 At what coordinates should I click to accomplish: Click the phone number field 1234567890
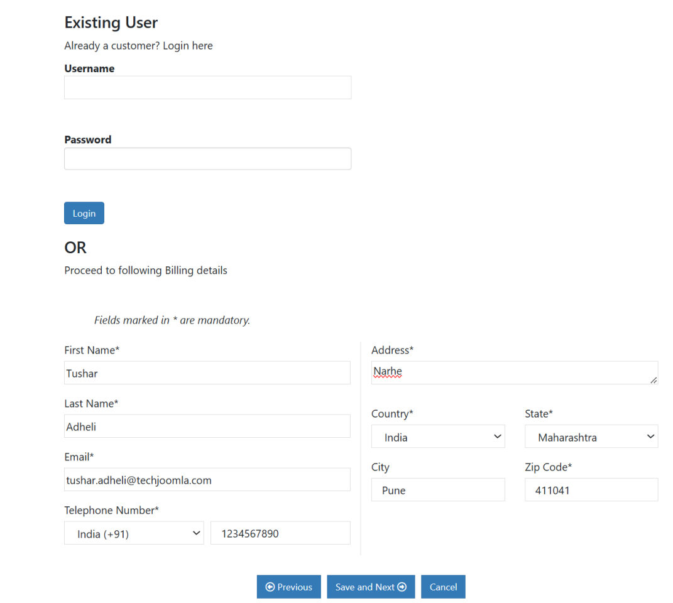(280, 533)
